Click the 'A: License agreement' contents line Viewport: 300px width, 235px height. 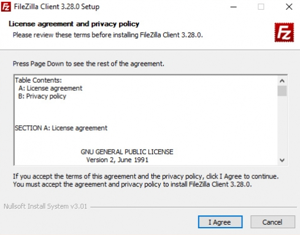pyautogui.click(x=50, y=88)
